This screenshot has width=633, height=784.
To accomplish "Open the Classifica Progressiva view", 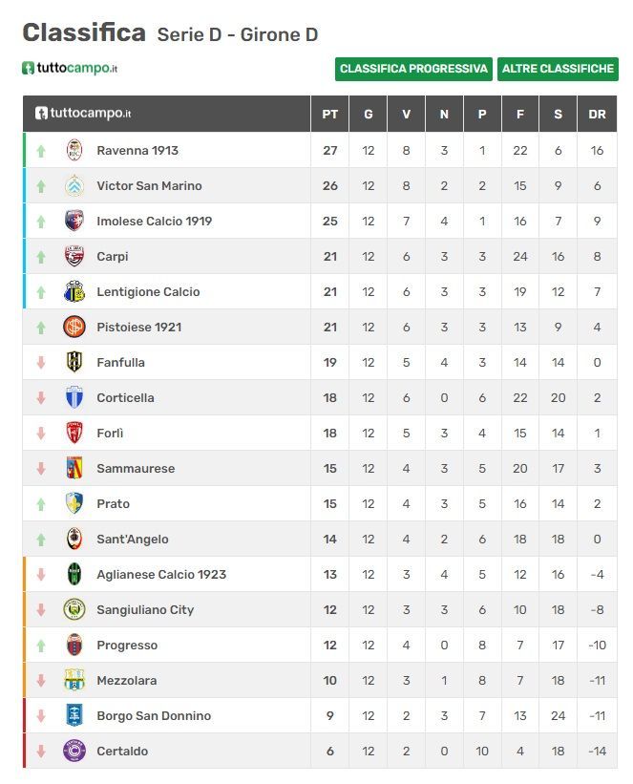I will pyautogui.click(x=413, y=69).
